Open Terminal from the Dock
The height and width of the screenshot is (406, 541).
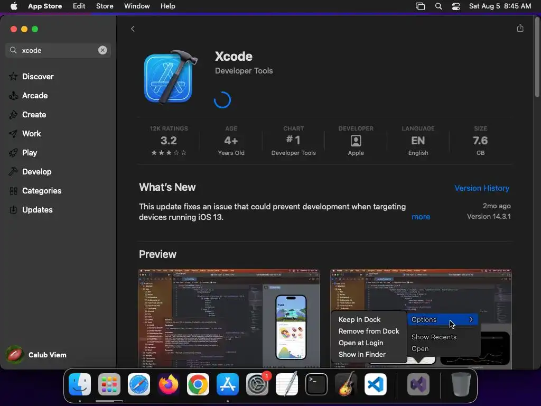(x=316, y=384)
